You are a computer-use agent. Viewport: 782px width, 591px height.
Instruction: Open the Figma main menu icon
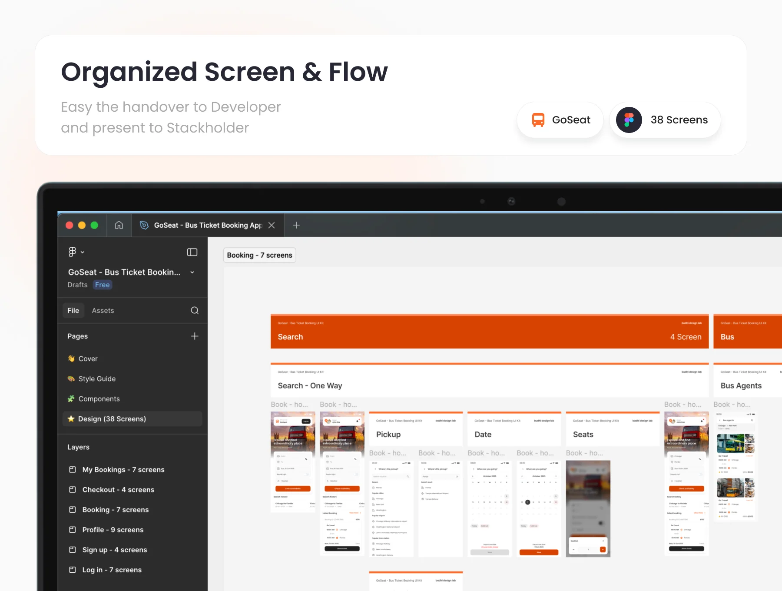click(72, 252)
